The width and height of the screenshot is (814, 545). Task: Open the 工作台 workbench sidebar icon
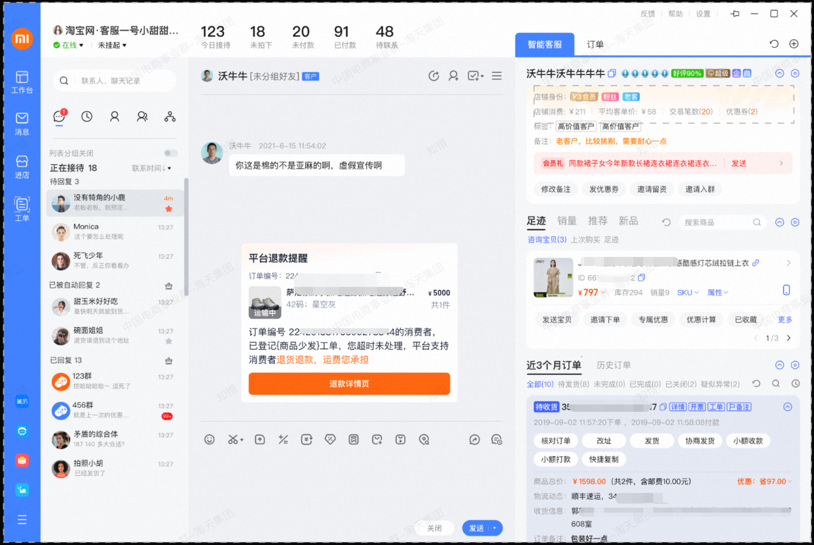(22, 82)
